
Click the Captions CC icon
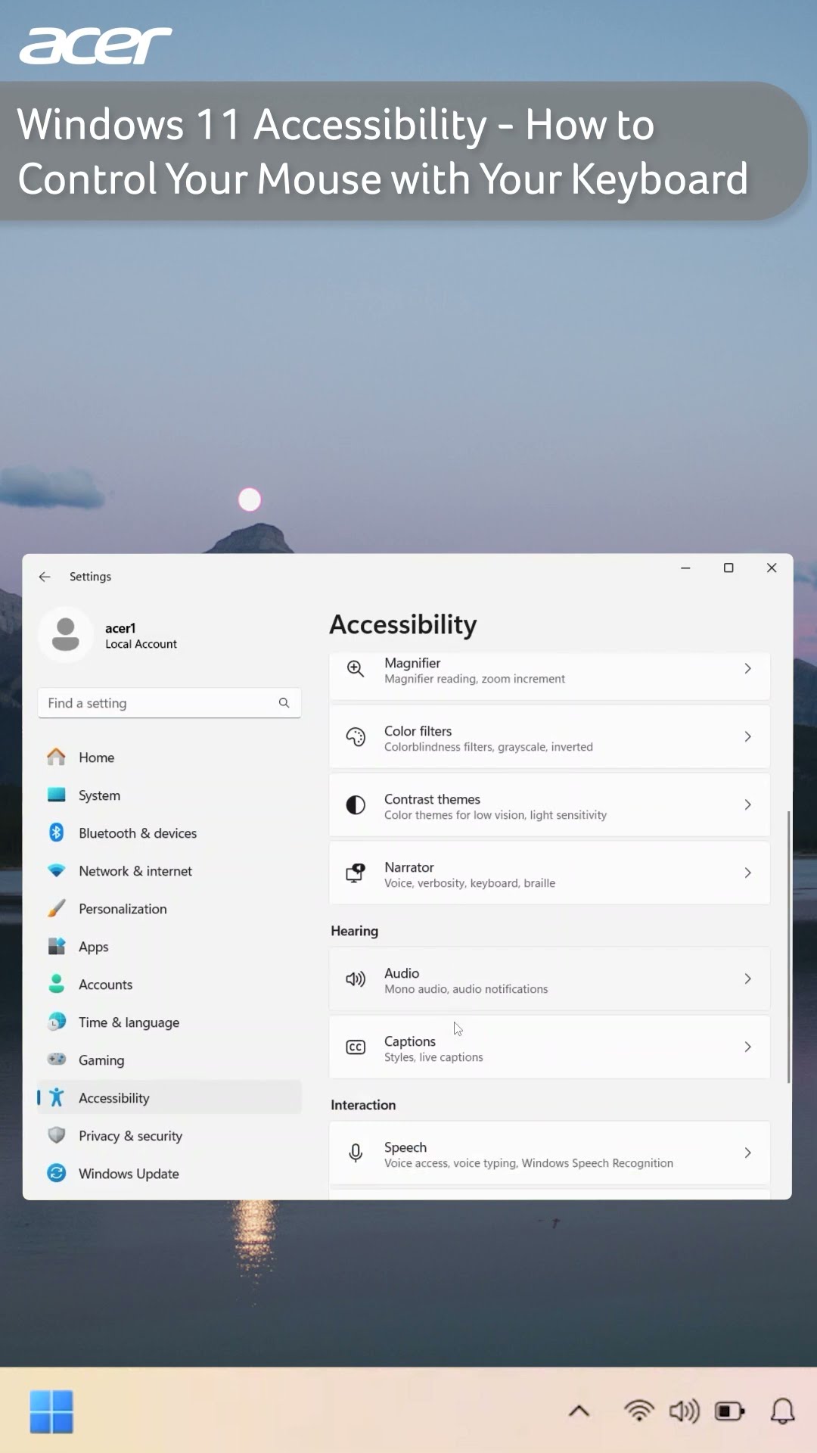(x=356, y=1047)
